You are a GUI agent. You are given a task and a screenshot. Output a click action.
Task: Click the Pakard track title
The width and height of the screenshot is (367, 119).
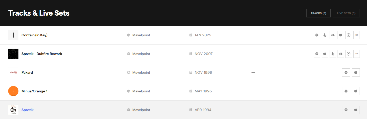[27, 72]
